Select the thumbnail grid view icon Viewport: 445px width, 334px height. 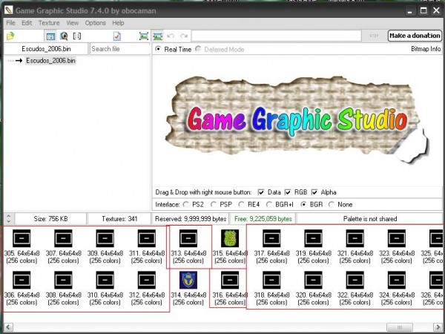click(x=50, y=36)
